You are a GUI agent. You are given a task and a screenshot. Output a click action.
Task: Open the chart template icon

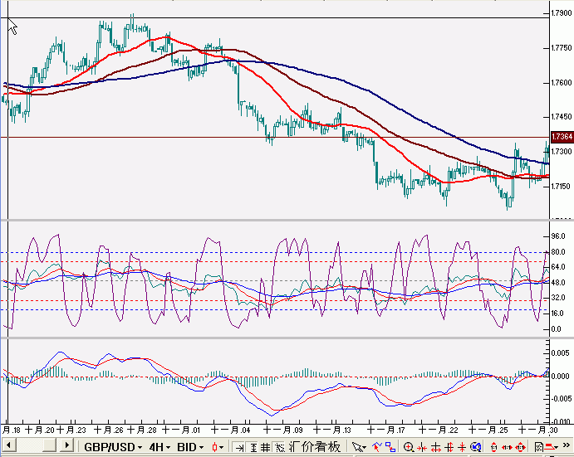point(539,447)
